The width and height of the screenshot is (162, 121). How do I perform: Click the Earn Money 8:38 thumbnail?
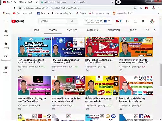[136, 47]
